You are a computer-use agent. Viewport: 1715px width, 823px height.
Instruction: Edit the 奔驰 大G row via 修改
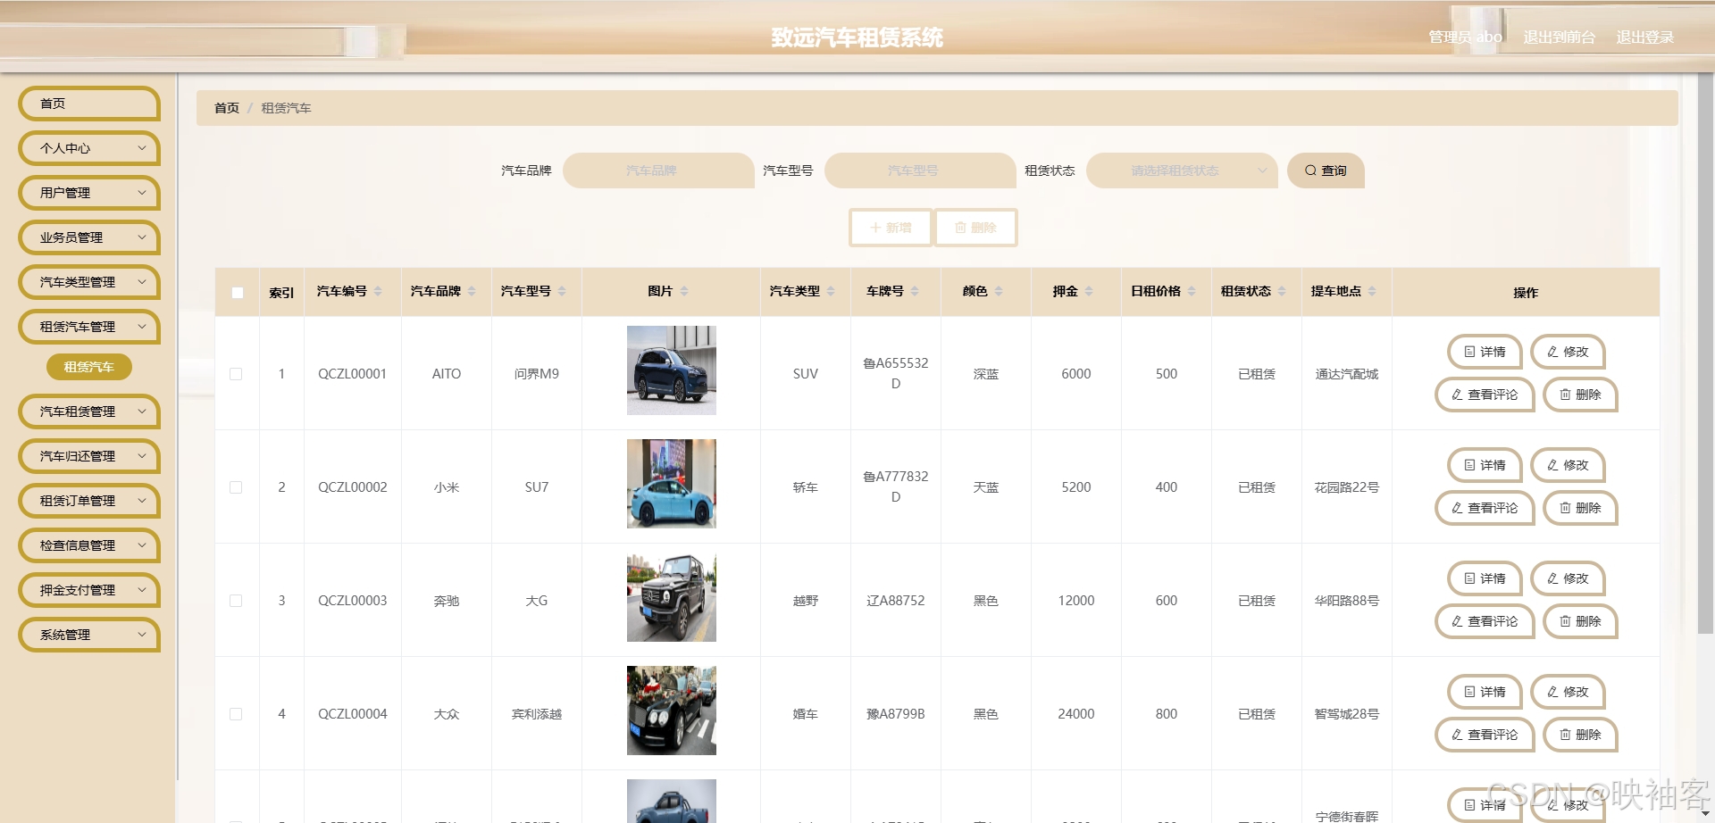point(1568,578)
